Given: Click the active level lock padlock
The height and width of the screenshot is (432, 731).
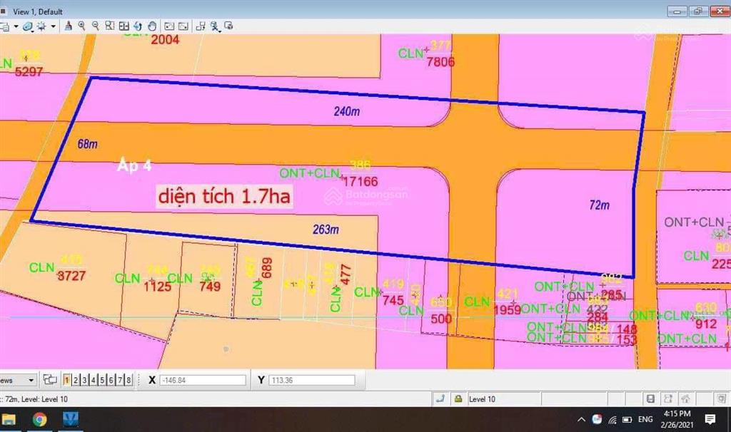Looking at the screenshot, I should 460,399.
